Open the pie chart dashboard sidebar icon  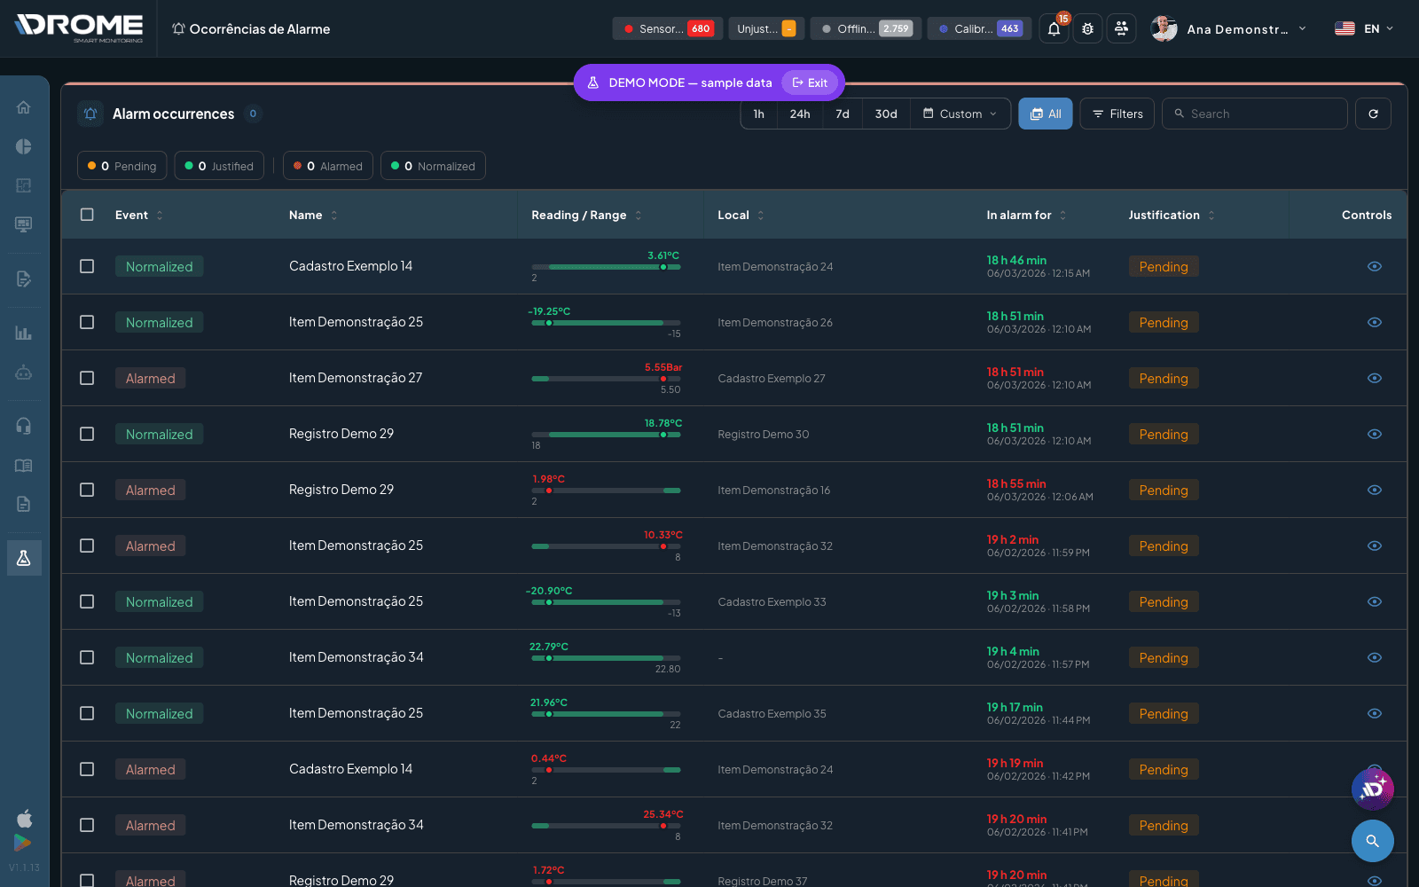pos(24,146)
